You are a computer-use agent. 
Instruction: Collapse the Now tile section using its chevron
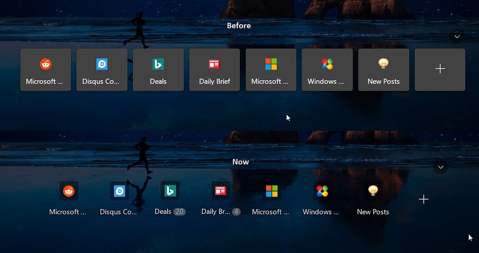440,167
